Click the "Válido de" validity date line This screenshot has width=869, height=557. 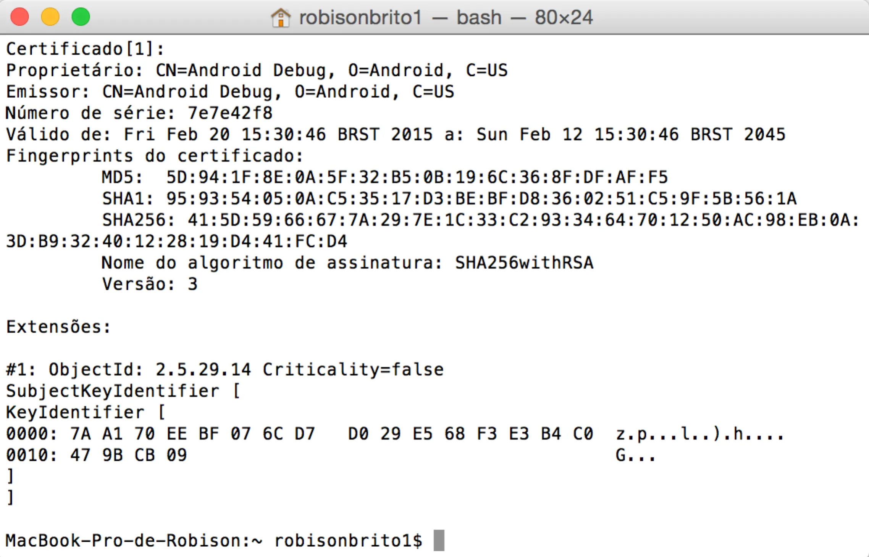pyautogui.click(x=396, y=135)
